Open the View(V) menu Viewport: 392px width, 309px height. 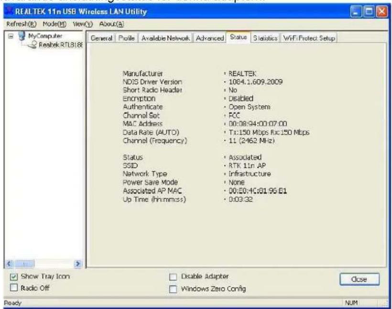(x=83, y=24)
